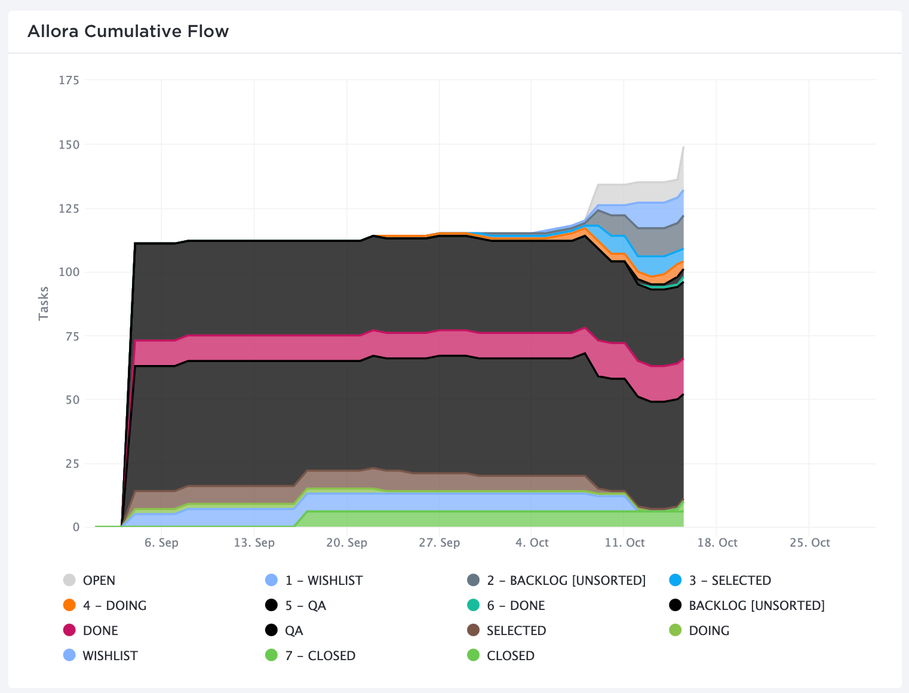The height and width of the screenshot is (693, 909).
Task: Toggle the OPEN series in the legend
Action: click(x=90, y=580)
